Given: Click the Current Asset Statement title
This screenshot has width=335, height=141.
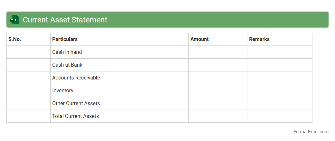Looking at the screenshot, I should coord(65,20).
